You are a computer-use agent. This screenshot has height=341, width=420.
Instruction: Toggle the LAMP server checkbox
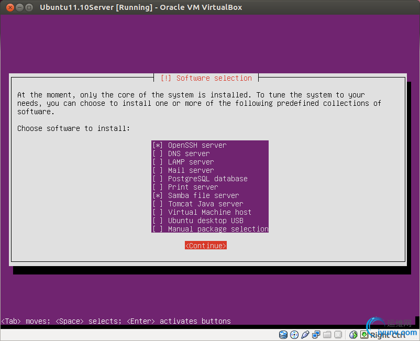[158, 162]
